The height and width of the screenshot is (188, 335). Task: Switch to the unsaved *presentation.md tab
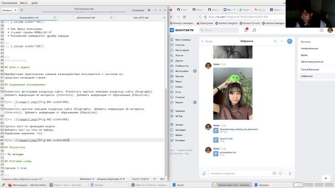pos(29,18)
